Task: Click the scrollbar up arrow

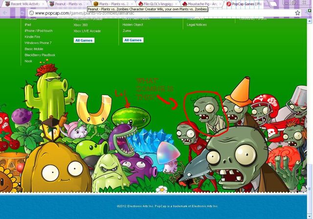Action: click(310, 20)
